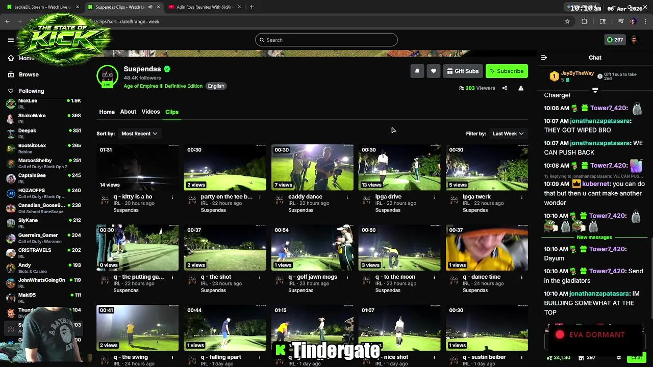Select the Clips tab
Screen dimensions: 653x367
(172, 112)
